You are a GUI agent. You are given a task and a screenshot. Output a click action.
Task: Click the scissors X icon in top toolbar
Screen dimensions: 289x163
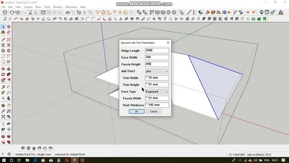tap(235, 12)
